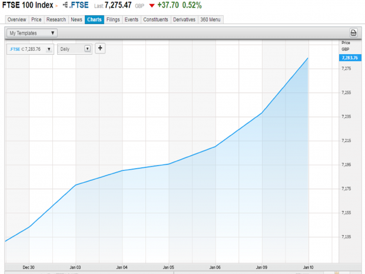Go to the Events tab

coord(131,19)
